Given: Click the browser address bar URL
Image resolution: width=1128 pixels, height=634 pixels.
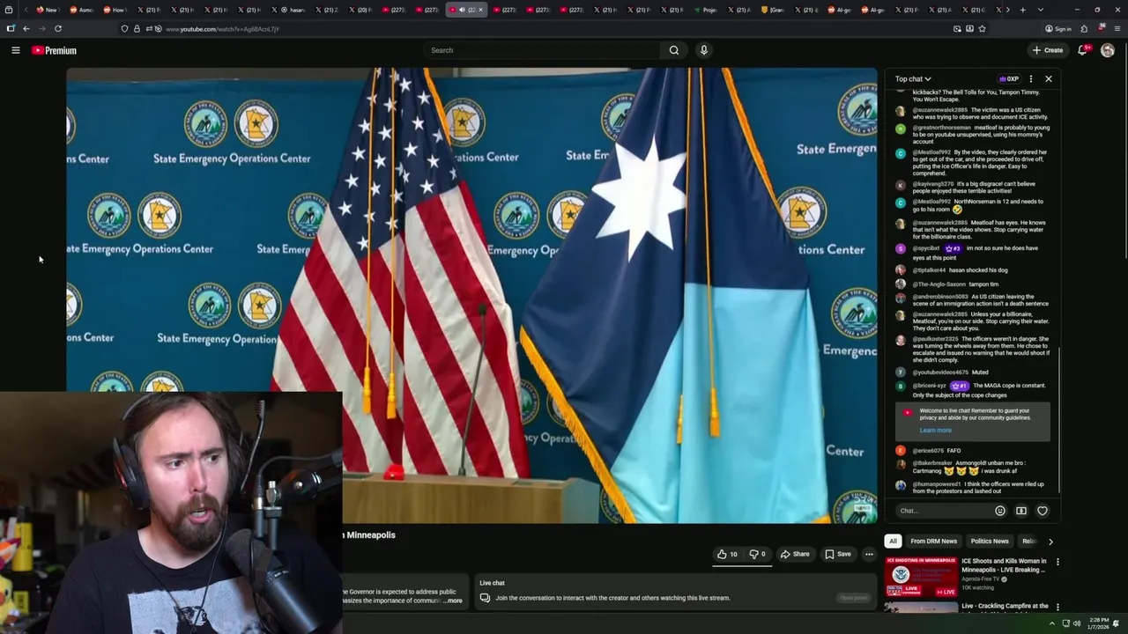Looking at the screenshot, I should [x=222, y=29].
